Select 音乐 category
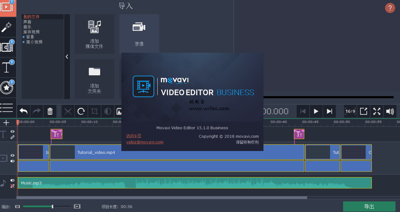Viewport: 400px width, 212px height. (x=28, y=27)
